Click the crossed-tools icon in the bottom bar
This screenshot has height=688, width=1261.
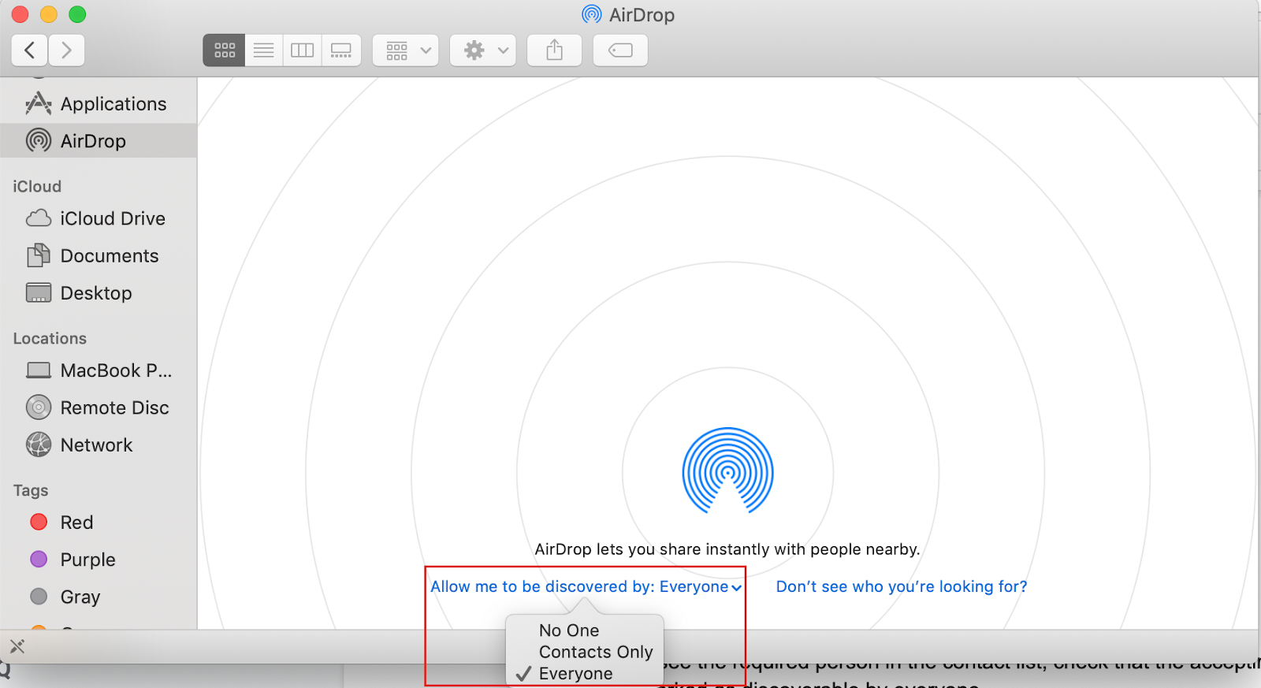pyautogui.click(x=17, y=647)
